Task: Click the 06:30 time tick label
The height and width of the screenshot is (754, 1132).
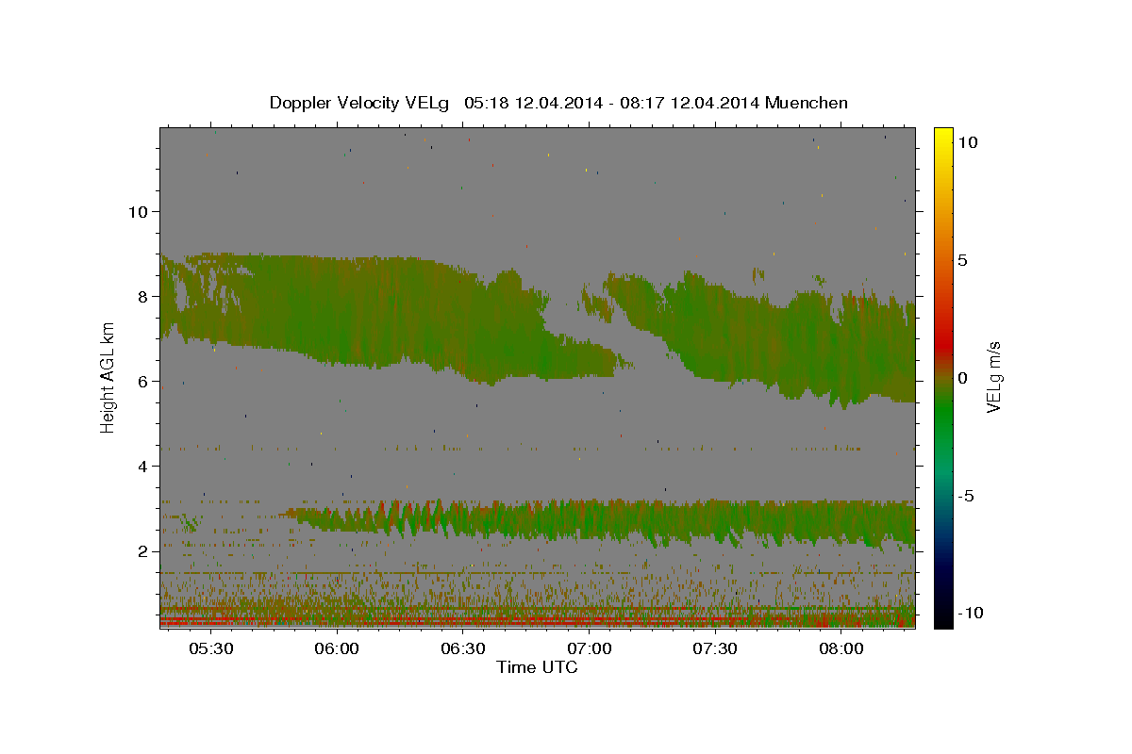Action: pos(463,649)
